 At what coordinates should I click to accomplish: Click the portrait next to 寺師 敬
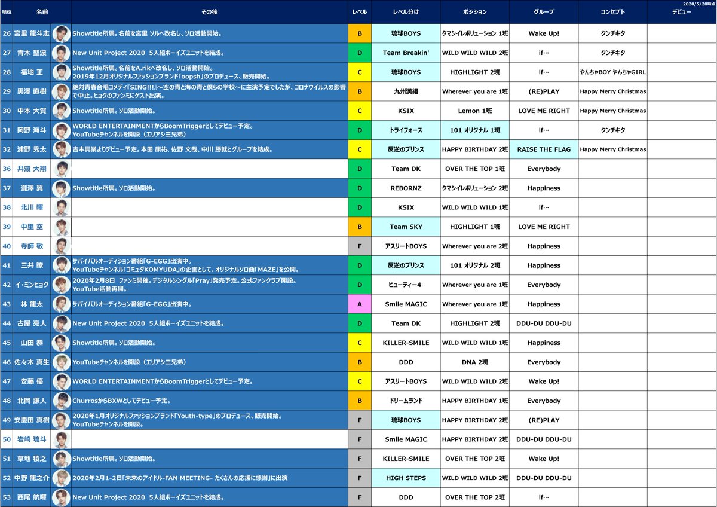(x=61, y=246)
